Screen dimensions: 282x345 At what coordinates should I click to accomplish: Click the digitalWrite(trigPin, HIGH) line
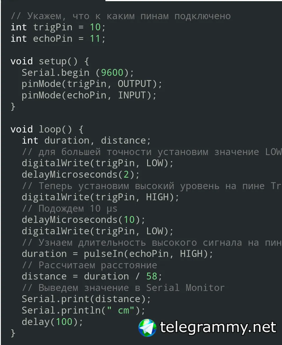tap(100, 197)
